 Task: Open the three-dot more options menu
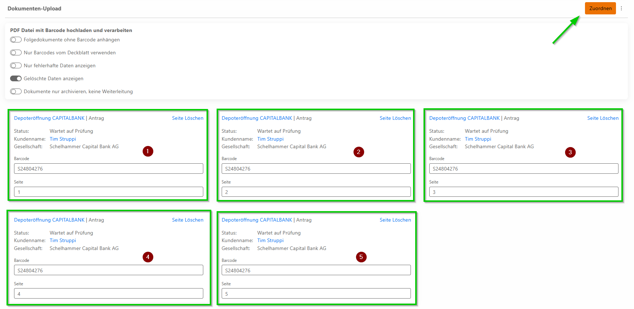coord(621,8)
